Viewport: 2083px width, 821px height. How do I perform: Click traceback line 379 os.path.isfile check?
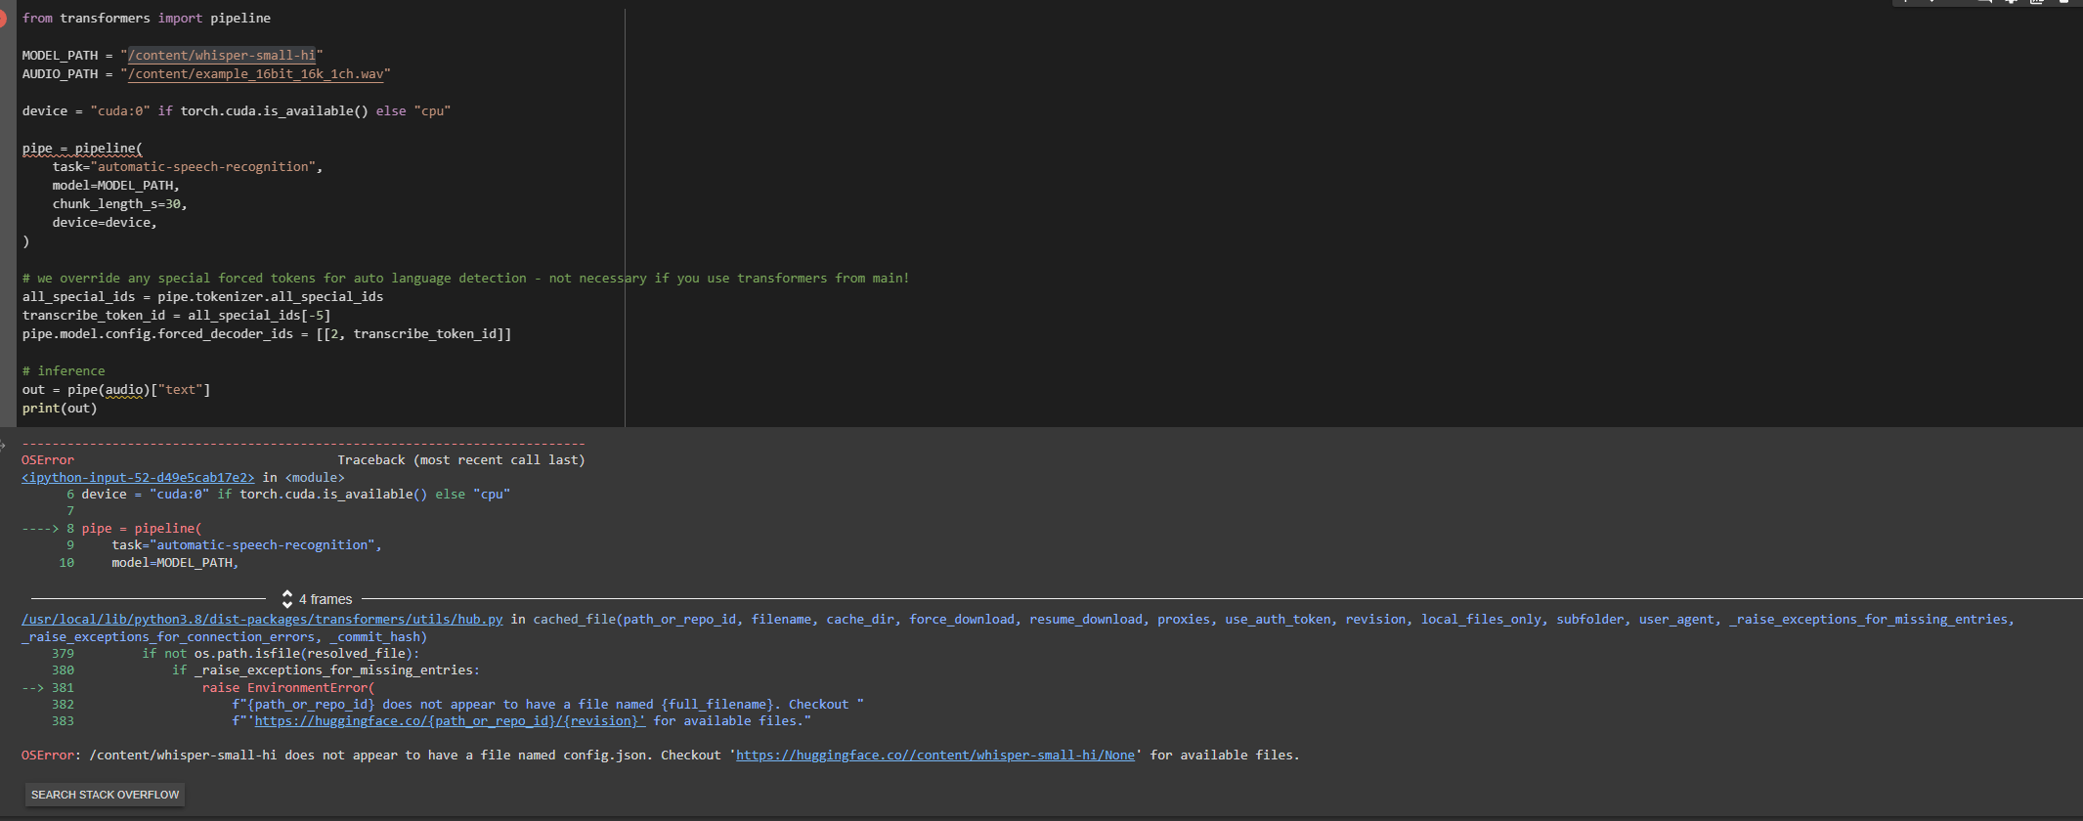tap(235, 654)
